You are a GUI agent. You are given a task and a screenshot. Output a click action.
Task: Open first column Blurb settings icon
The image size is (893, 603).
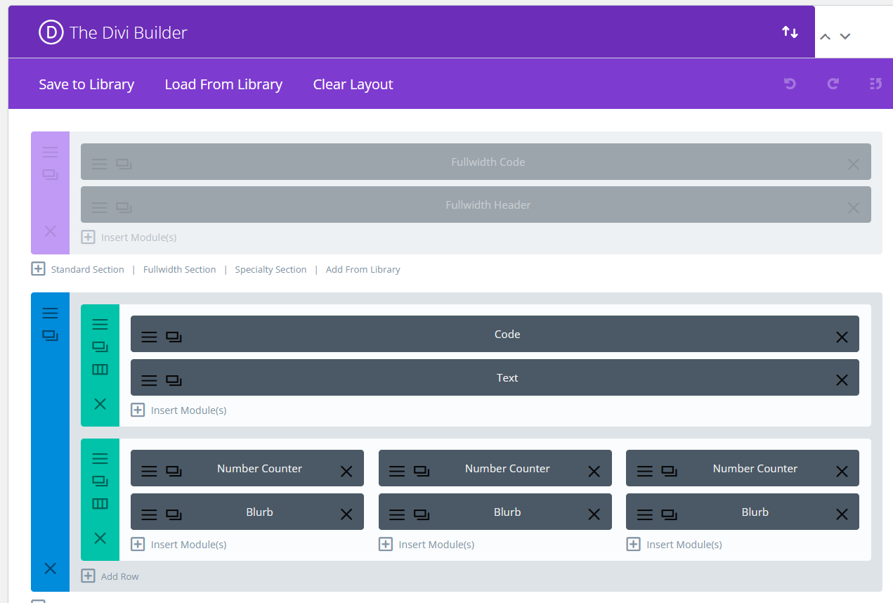coord(149,514)
